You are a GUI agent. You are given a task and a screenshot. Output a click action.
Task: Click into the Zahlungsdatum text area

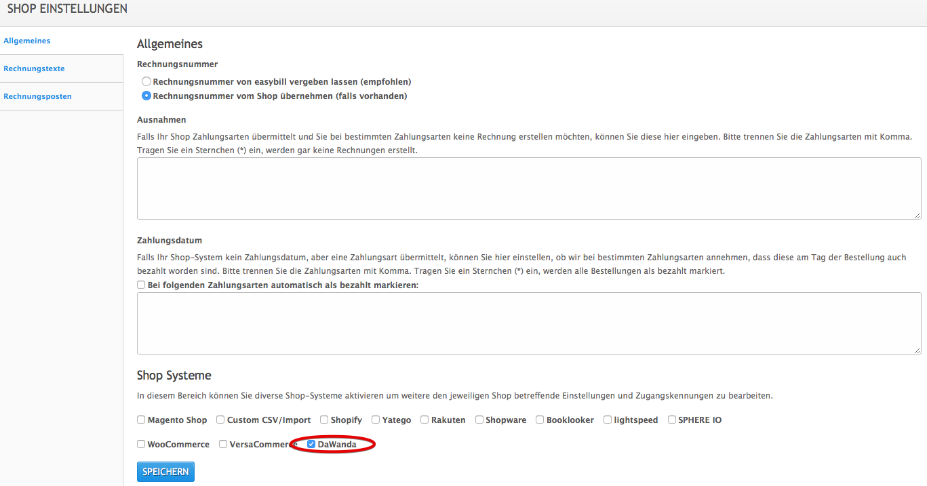(x=529, y=323)
